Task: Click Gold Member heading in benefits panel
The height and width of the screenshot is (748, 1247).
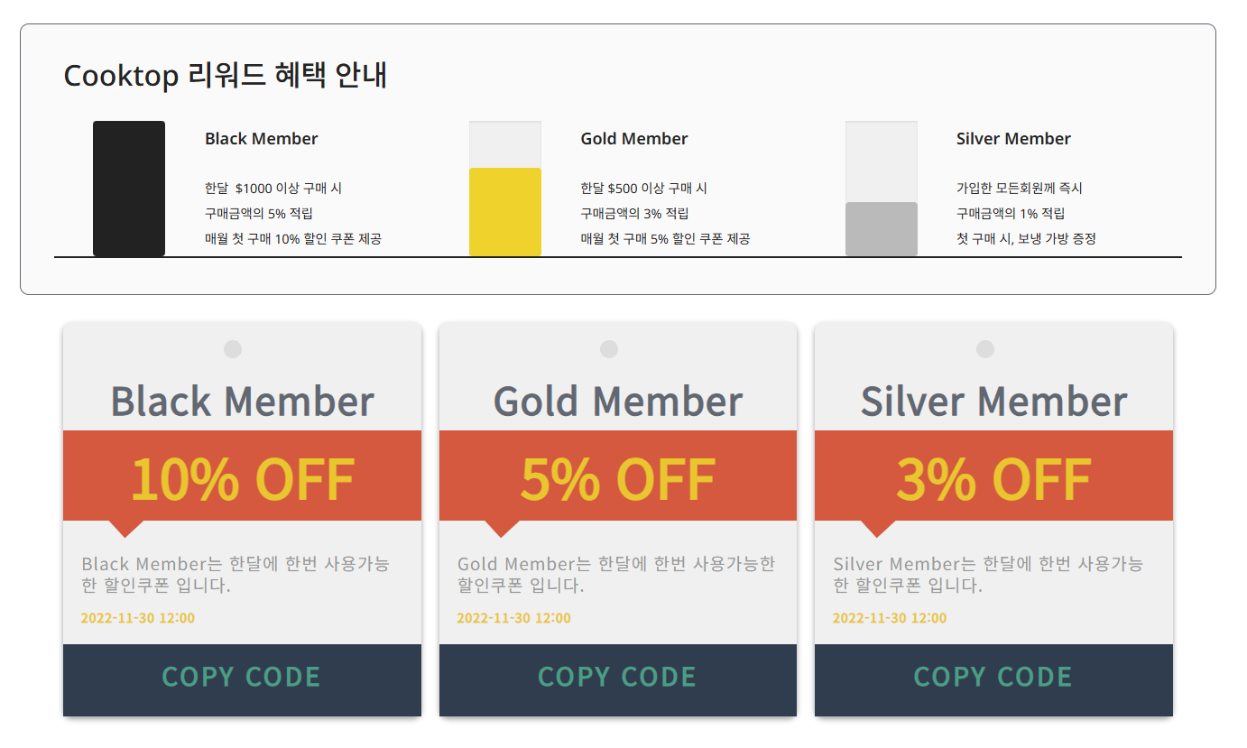Action: tap(634, 139)
